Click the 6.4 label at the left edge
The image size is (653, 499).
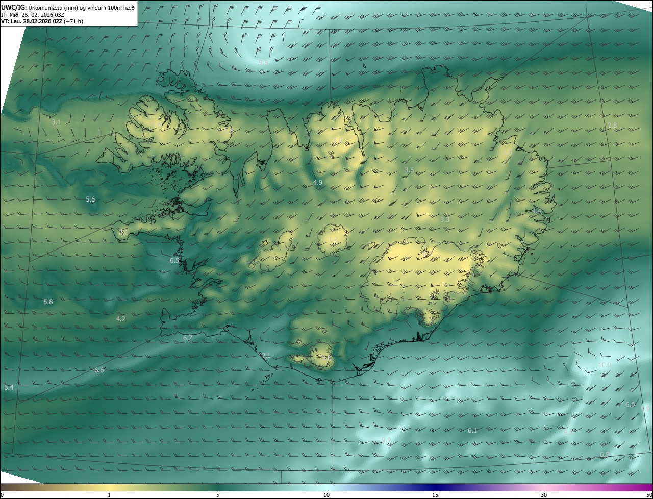(9, 388)
